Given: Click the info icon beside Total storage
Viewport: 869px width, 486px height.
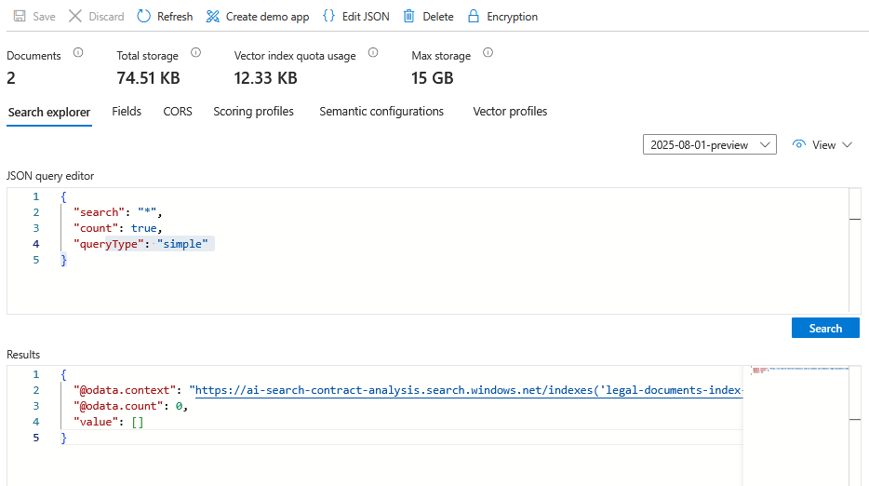Looking at the screenshot, I should [195, 54].
